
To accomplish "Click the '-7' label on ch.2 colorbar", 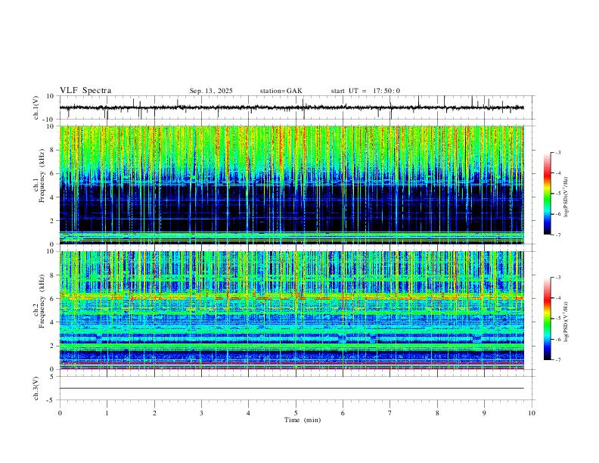I will (x=557, y=359).
